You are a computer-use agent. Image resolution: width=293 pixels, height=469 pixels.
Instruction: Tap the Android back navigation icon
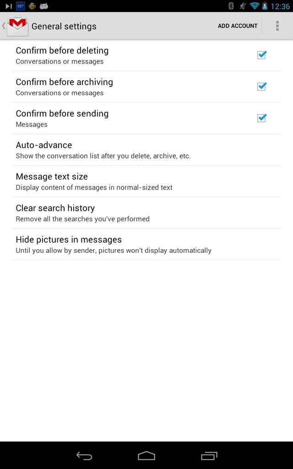coord(84,456)
